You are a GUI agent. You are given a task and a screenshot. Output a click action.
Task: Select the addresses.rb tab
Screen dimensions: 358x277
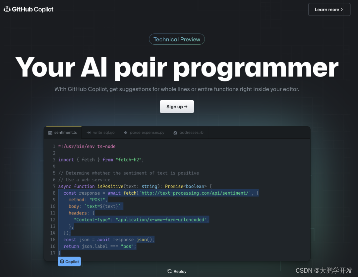pyautogui.click(x=188, y=132)
